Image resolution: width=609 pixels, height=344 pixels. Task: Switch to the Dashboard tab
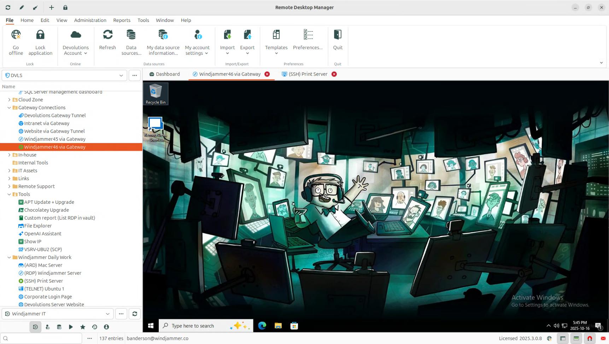pos(165,74)
